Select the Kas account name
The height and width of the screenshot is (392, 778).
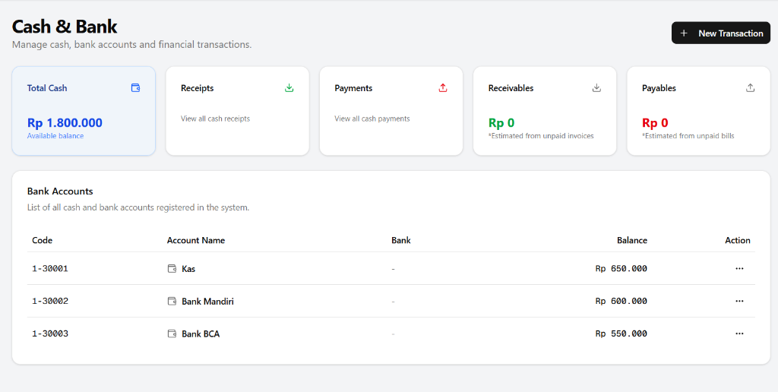(x=188, y=269)
